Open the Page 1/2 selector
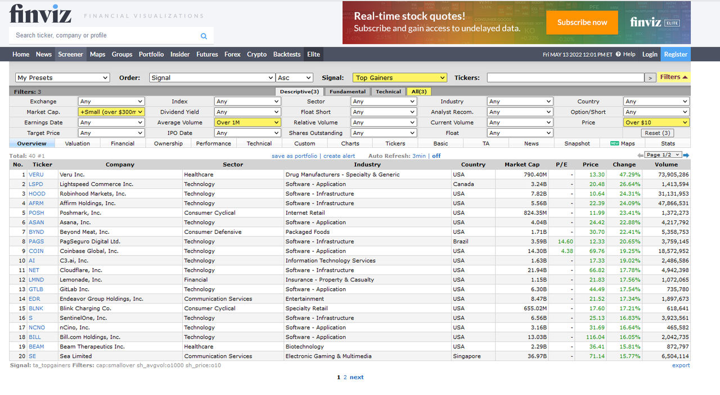The width and height of the screenshot is (720, 395). (x=663, y=155)
